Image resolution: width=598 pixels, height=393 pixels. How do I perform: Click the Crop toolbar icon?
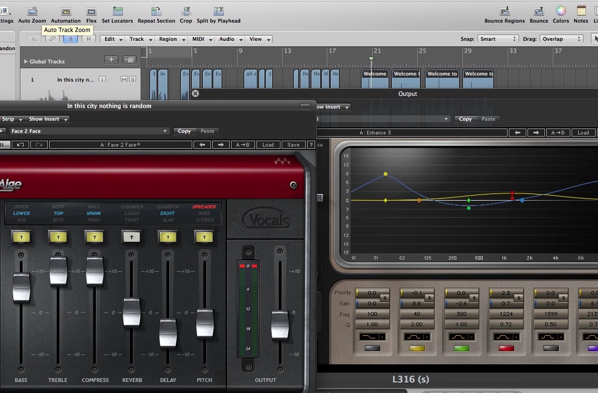pos(186,11)
